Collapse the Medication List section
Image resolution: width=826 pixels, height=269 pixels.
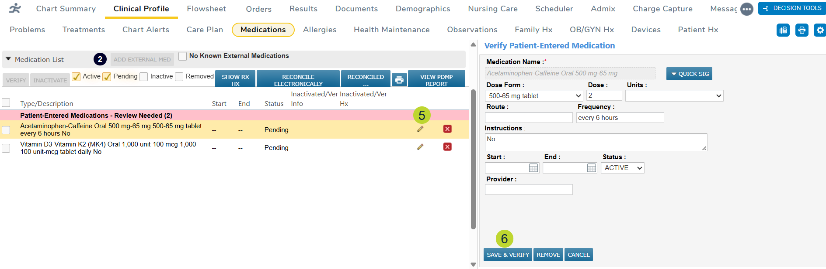pyautogui.click(x=8, y=59)
